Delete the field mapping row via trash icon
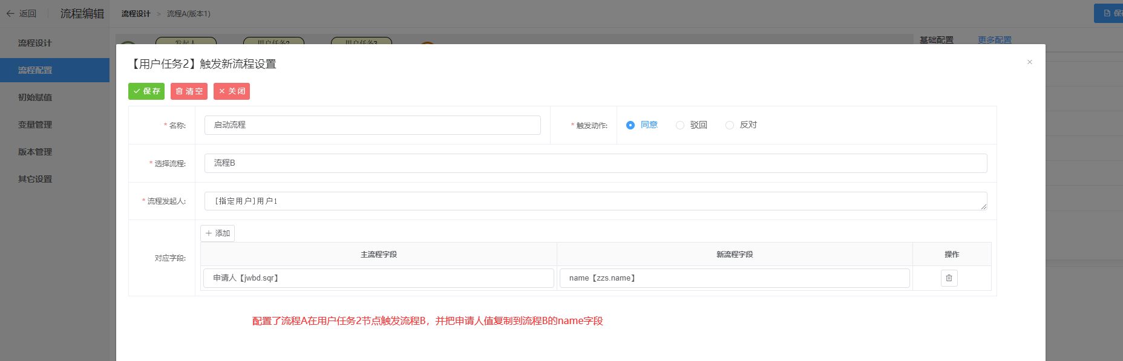The image size is (1123, 361). 949,278
